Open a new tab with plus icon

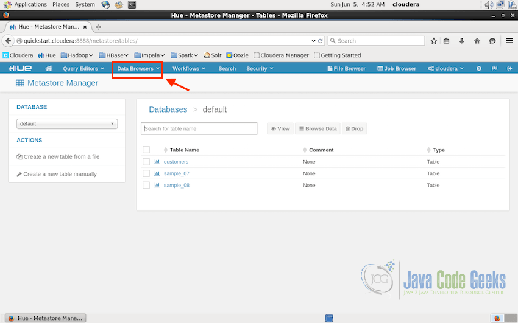point(98,27)
